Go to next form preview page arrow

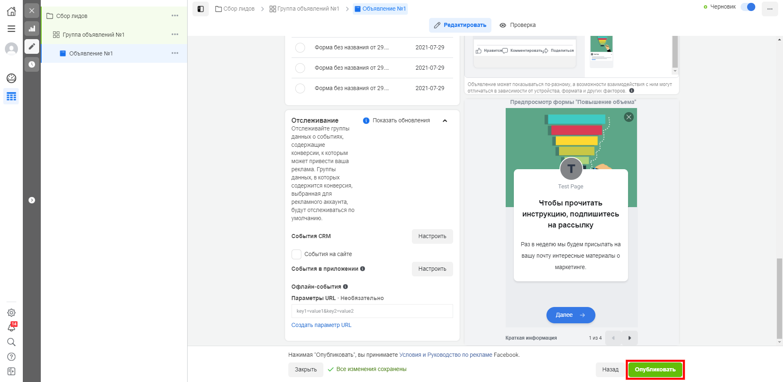[629, 338]
